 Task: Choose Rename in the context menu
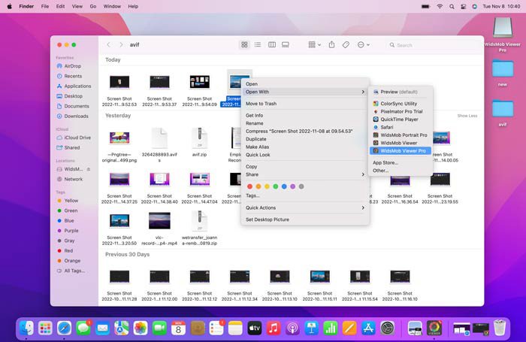point(305,123)
